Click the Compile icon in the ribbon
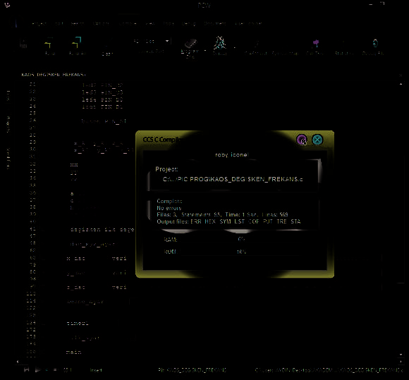Viewport: 409px width, 380px height. [x=24, y=43]
